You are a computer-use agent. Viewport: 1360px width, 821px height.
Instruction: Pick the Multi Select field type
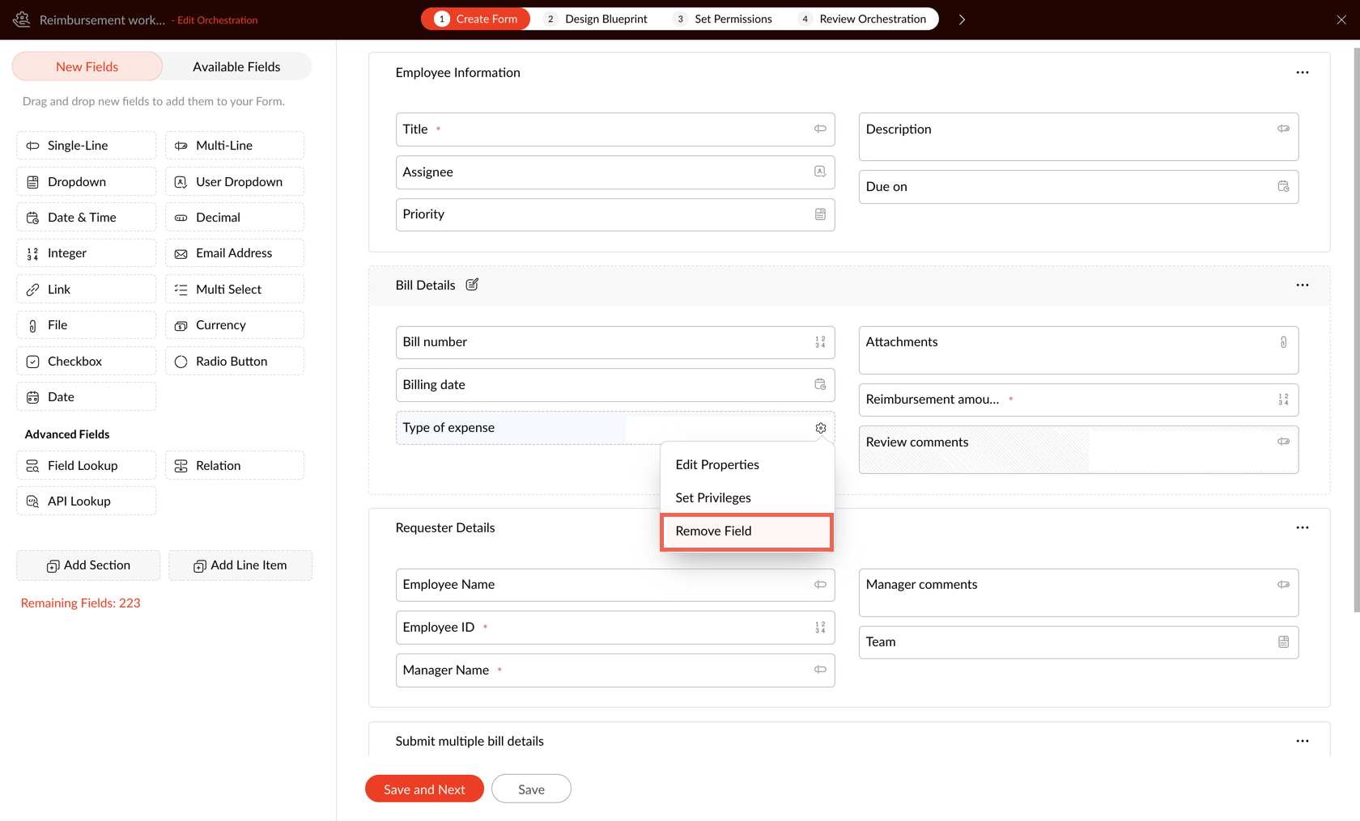pos(235,290)
